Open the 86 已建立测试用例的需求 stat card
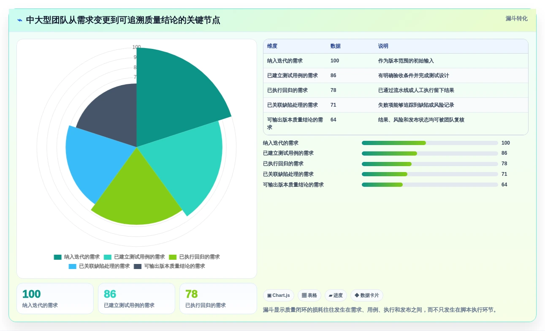This screenshot has height=331, width=545. 136,299
